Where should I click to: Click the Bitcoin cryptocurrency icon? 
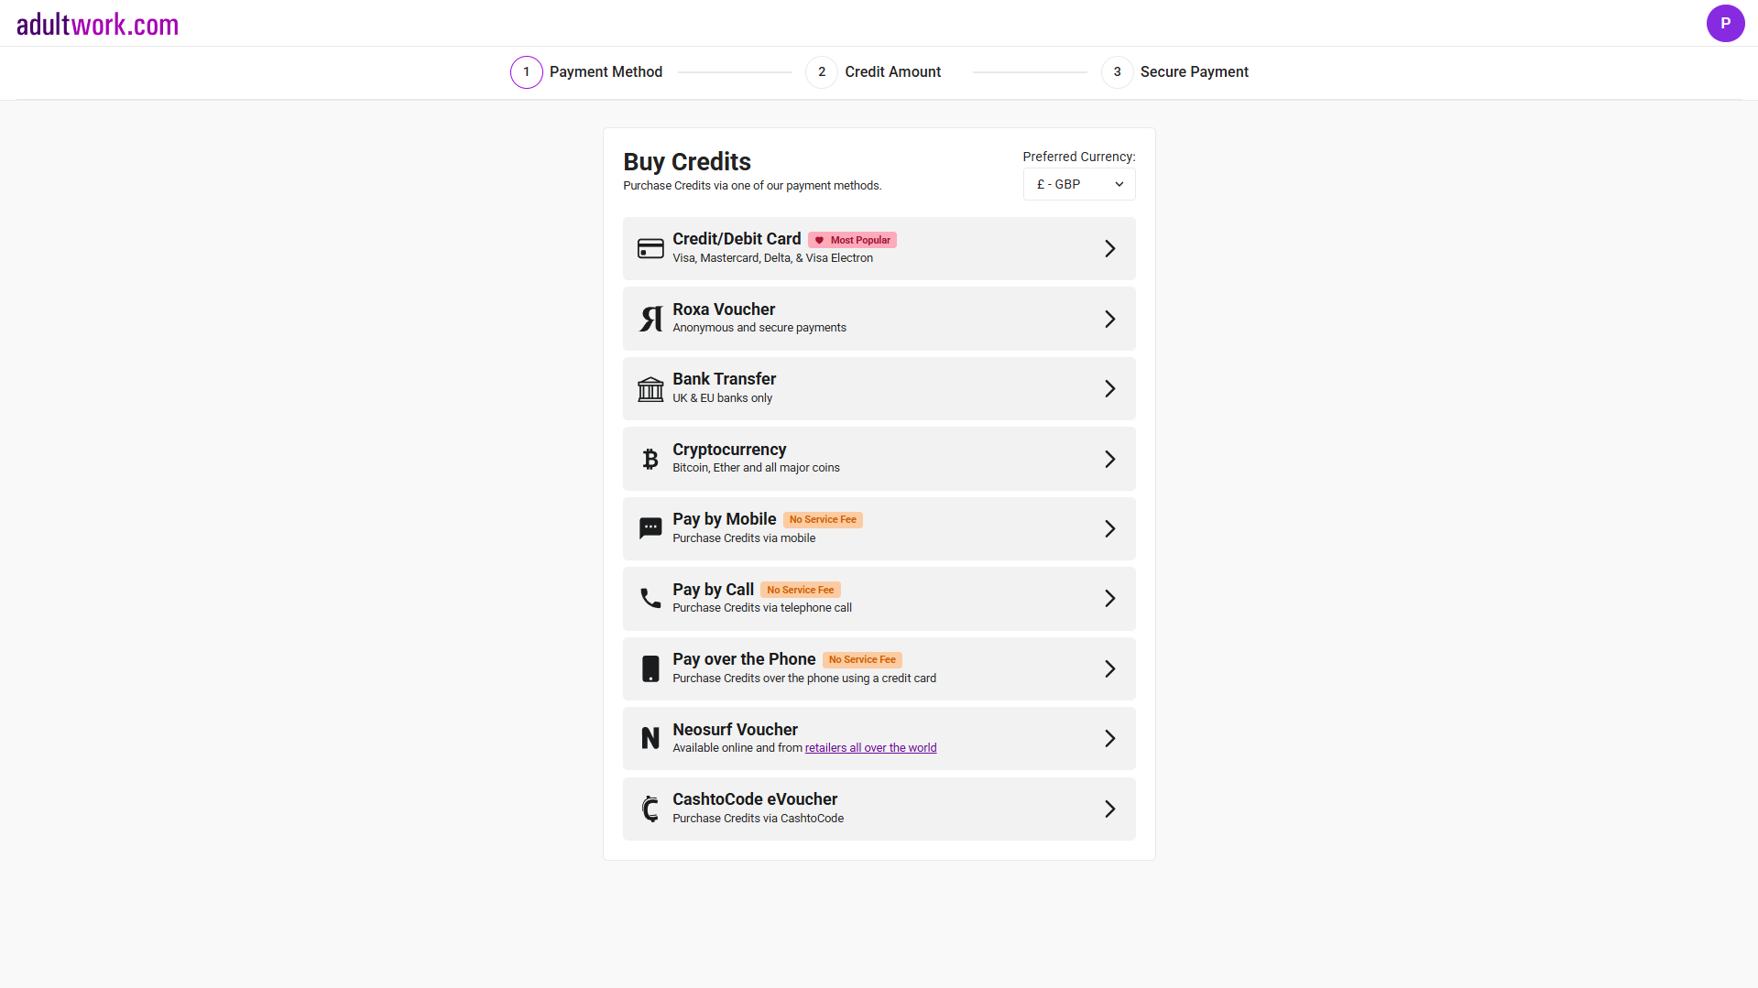coord(650,459)
